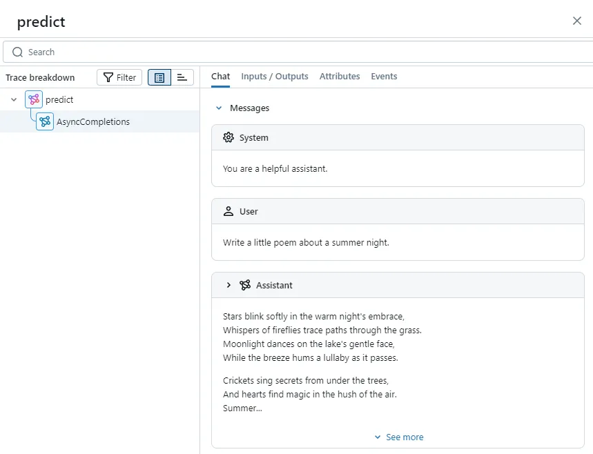Close the predict trace panel
Image resolution: width=593 pixels, height=454 pixels.
[x=576, y=21]
